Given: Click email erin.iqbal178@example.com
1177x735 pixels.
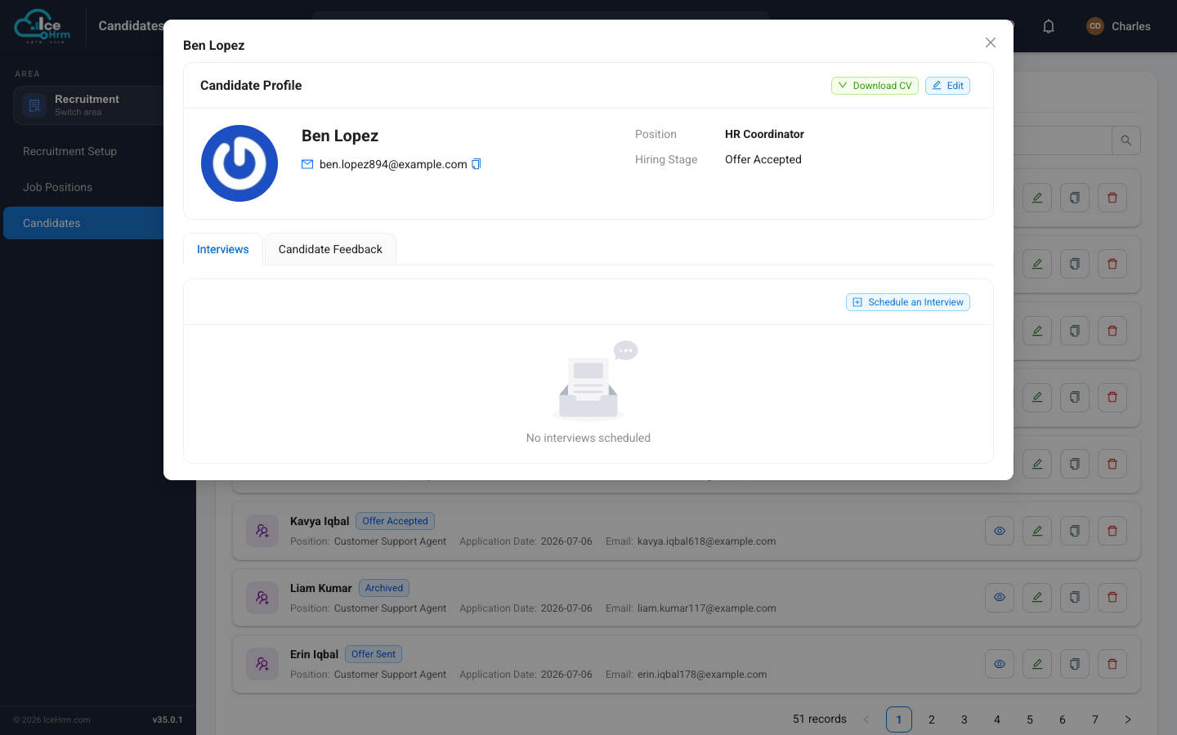Looking at the screenshot, I should pos(702,675).
